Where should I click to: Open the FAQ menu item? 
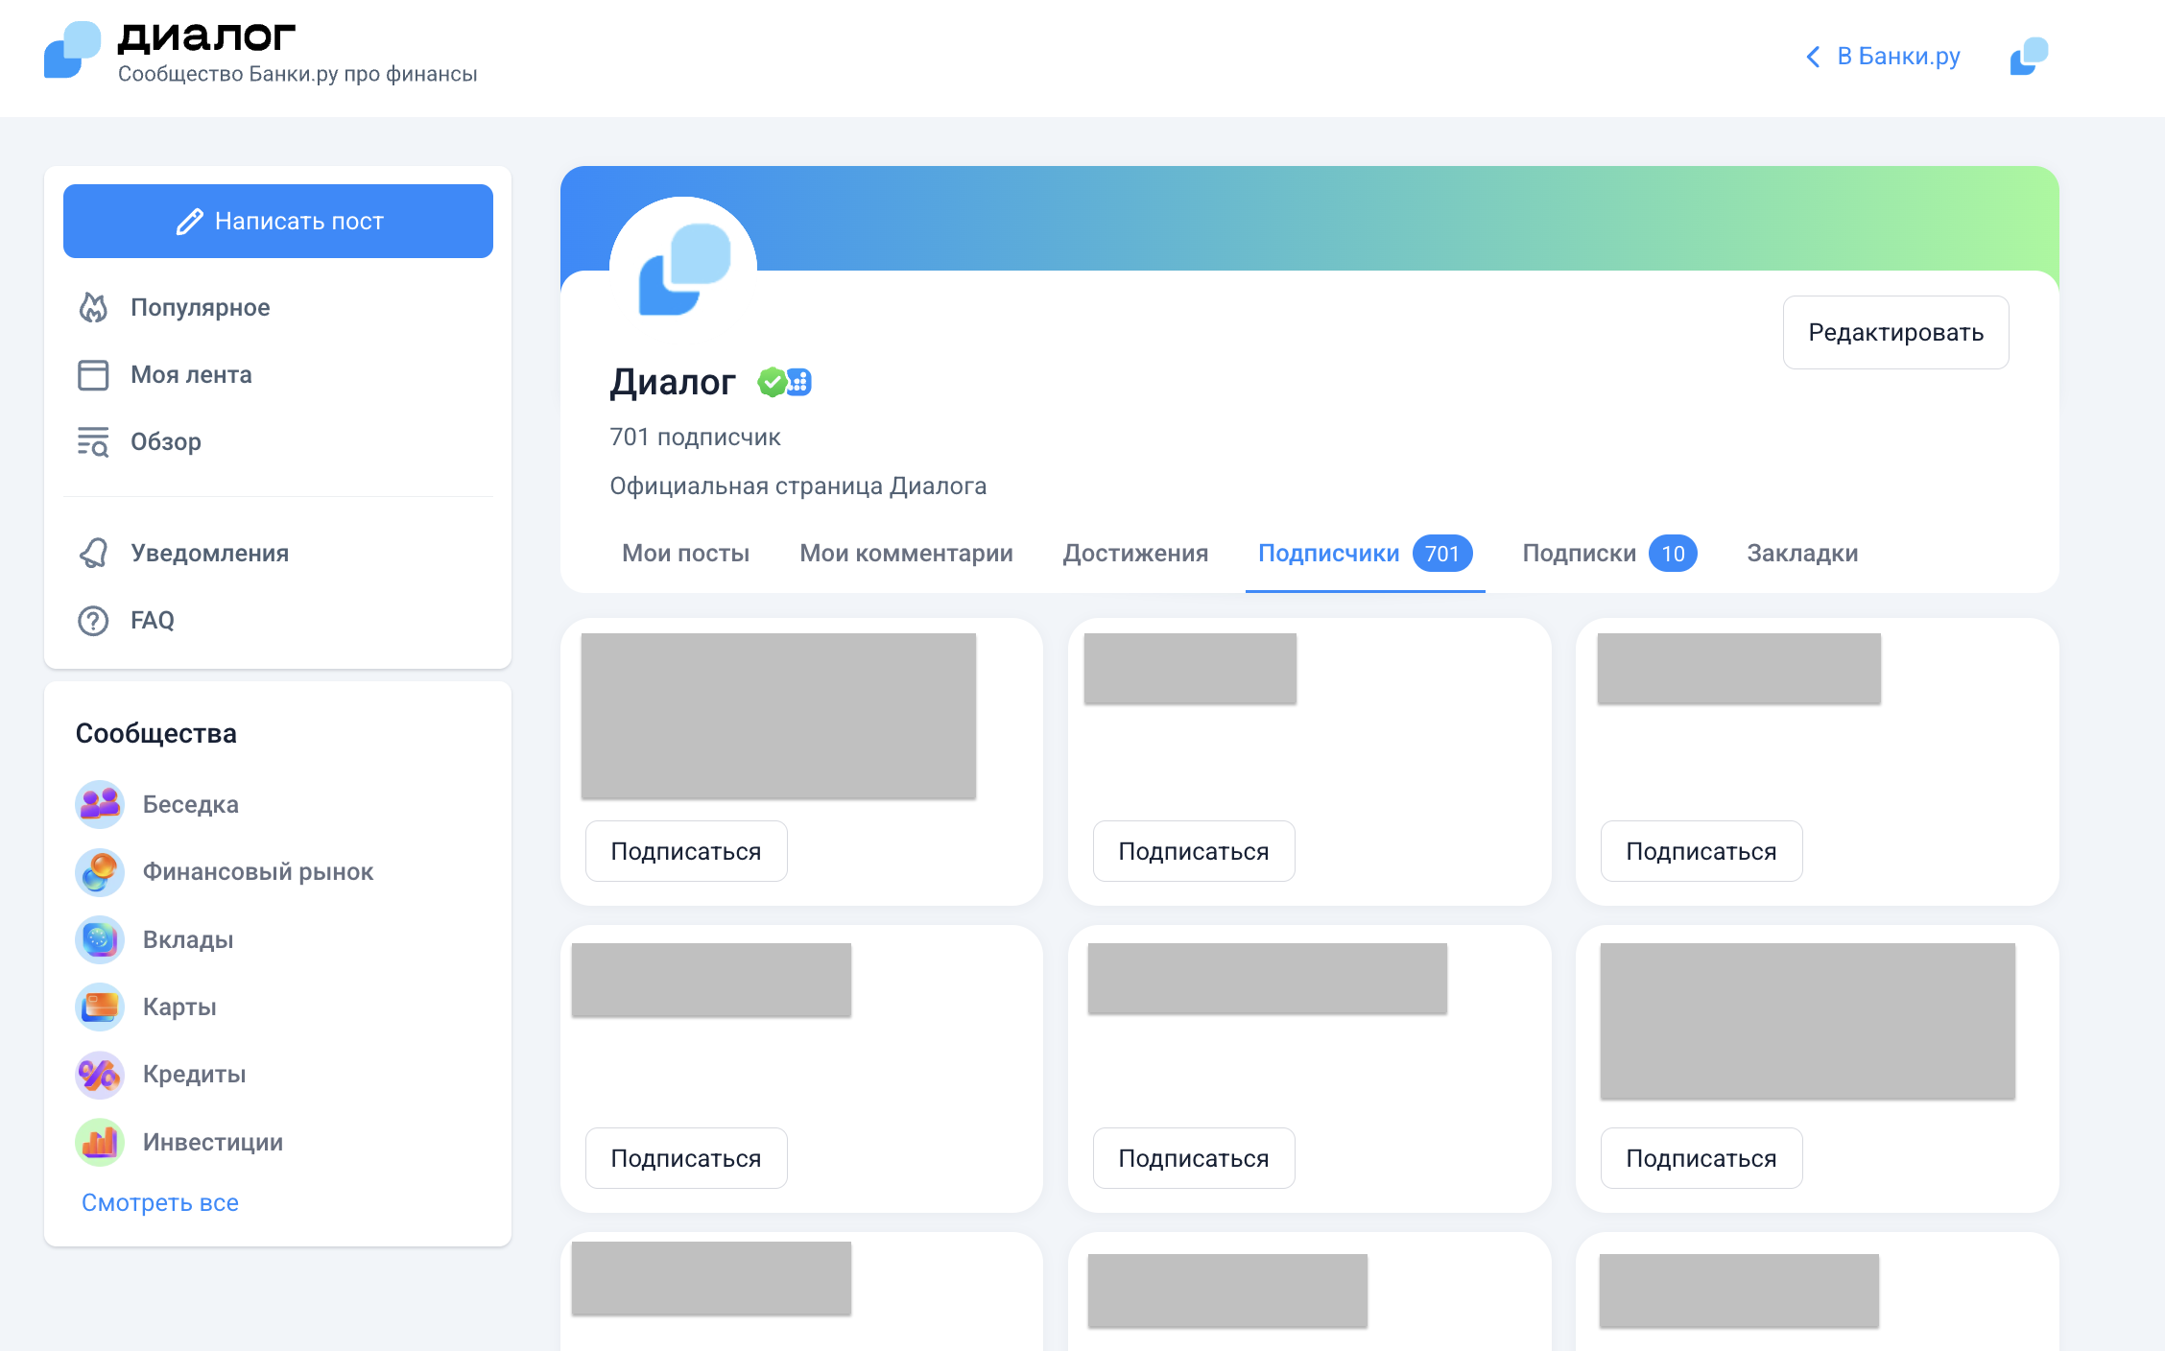[153, 621]
